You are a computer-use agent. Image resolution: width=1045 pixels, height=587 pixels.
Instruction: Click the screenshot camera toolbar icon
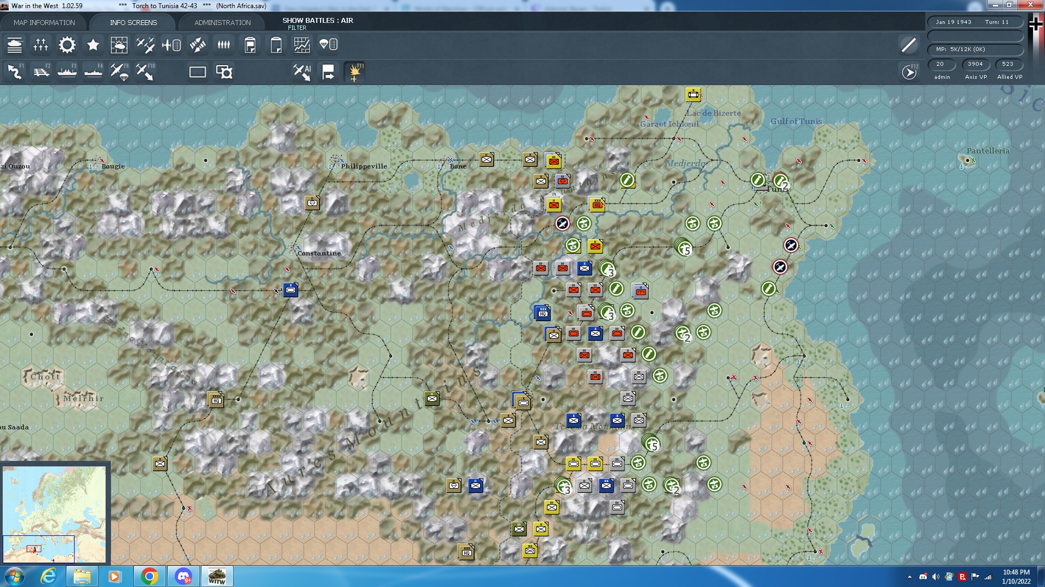[x=224, y=72]
